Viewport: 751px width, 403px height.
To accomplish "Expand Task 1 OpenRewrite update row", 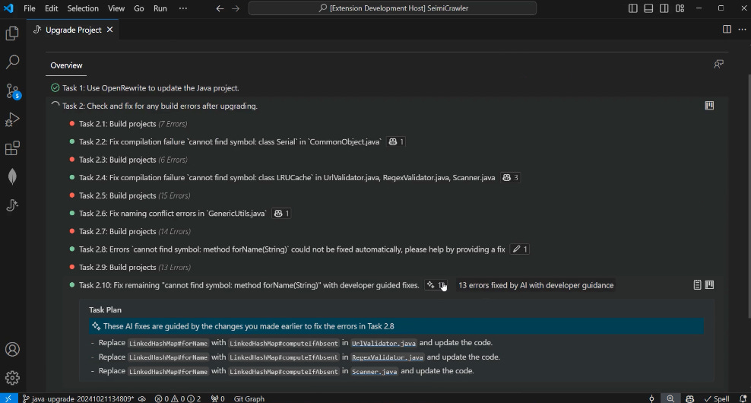I will (151, 87).
